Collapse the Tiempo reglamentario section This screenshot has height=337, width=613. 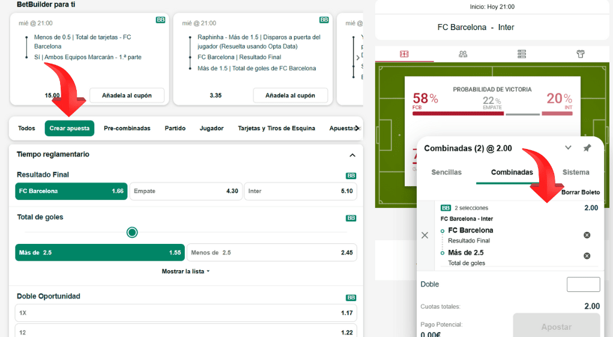[x=352, y=155]
